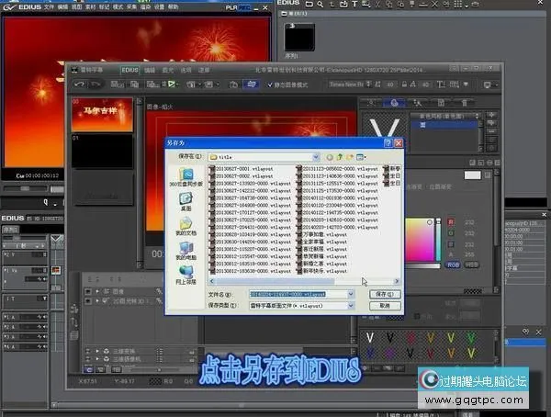Click the 桌面 shortcut in places bar
The image size is (551, 417).
(186, 201)
